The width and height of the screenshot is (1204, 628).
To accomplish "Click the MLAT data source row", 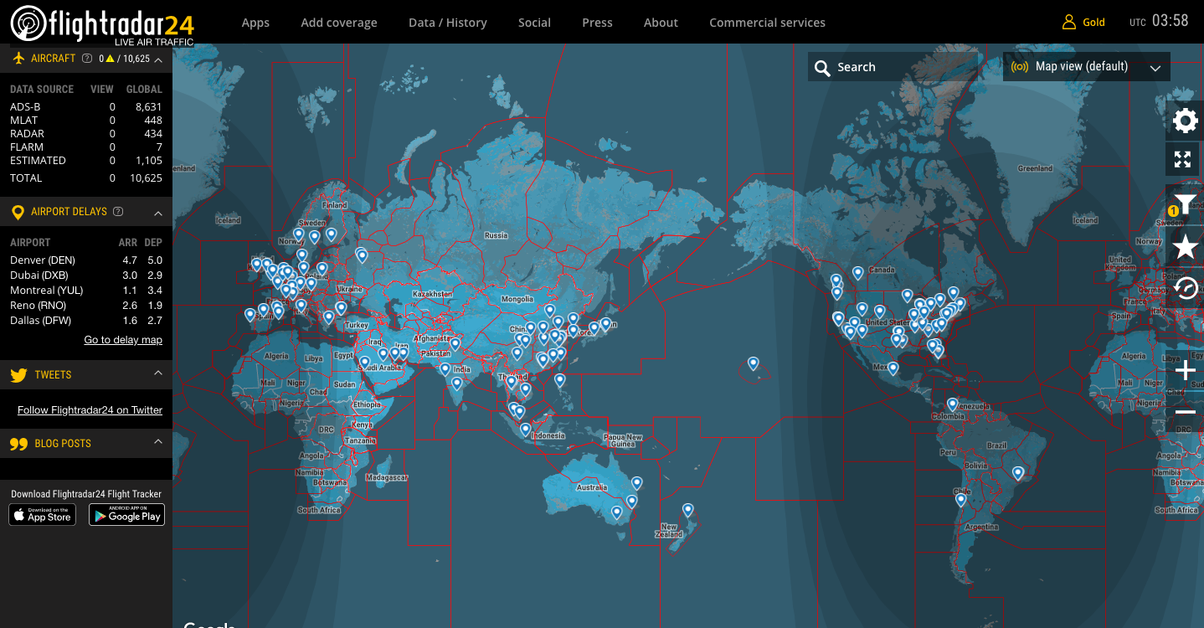I will [x=86, y=121].
